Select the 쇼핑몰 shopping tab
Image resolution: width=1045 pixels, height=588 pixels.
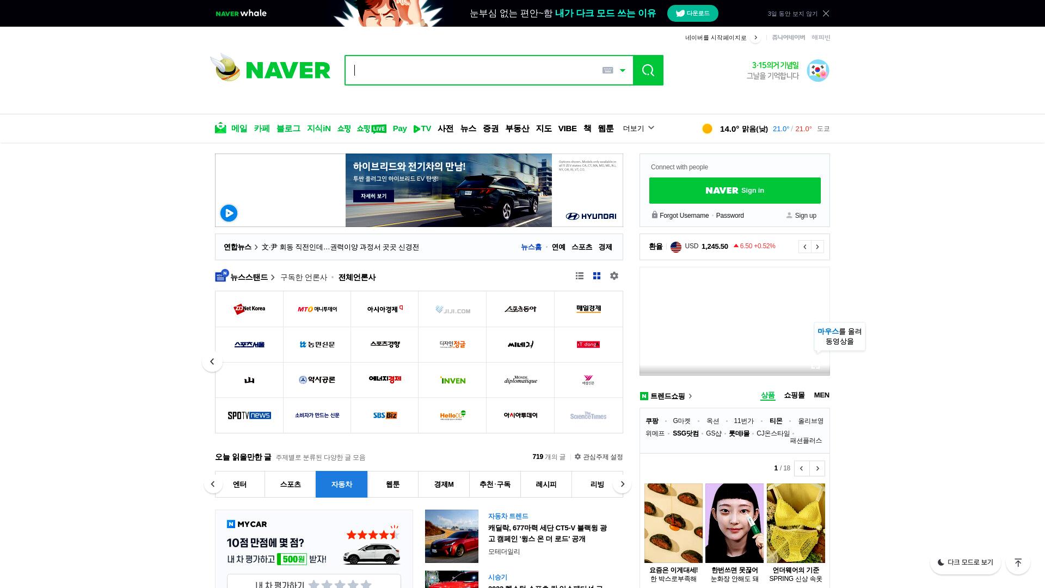pyautogui.click(x=794, y=395)
